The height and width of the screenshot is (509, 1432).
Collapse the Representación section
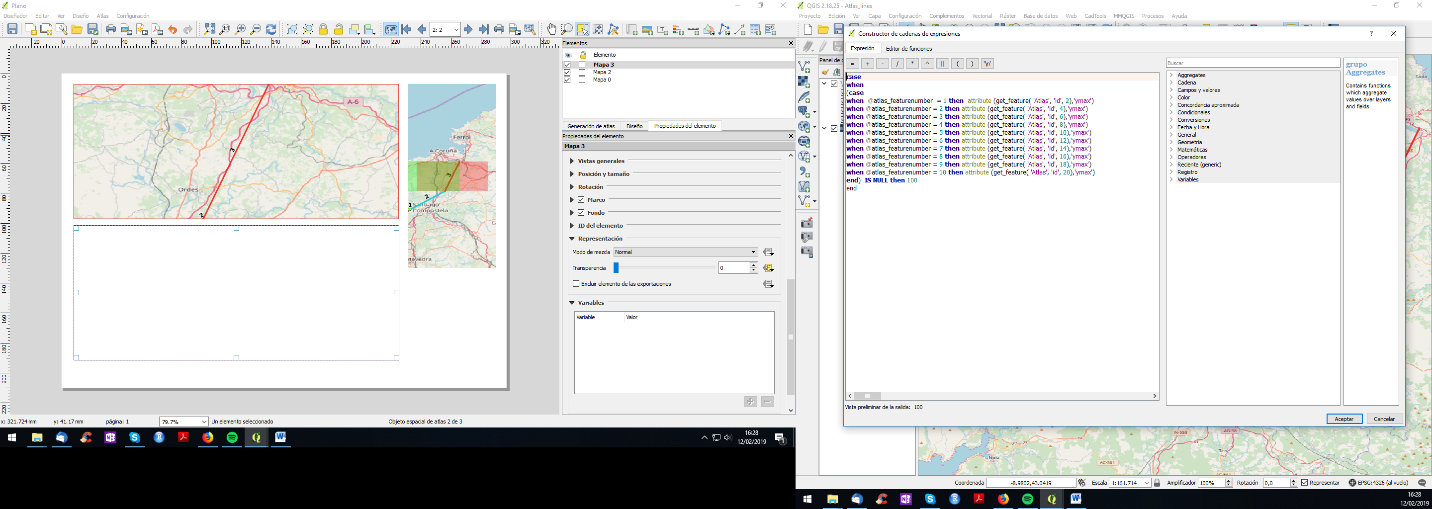click(x=571, y=239)
